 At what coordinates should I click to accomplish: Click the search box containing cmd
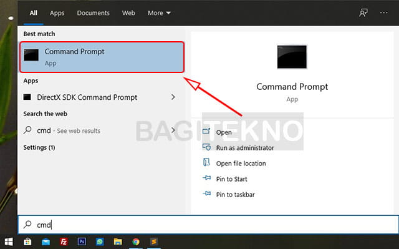208,225
